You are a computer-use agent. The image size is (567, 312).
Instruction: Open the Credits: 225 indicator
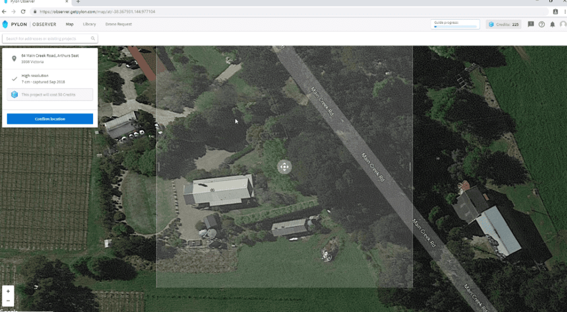pos(503,24)
